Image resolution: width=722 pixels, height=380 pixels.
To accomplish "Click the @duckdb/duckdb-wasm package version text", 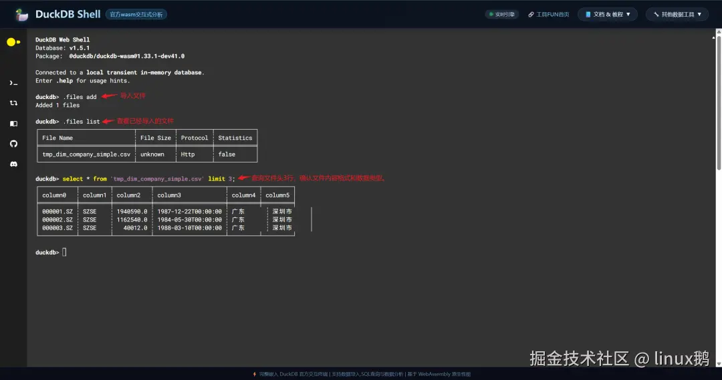I will point(127,56).
